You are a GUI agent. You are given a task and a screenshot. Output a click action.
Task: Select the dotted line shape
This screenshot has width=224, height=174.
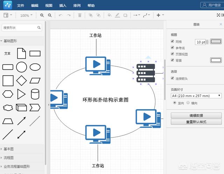[35, 121]
